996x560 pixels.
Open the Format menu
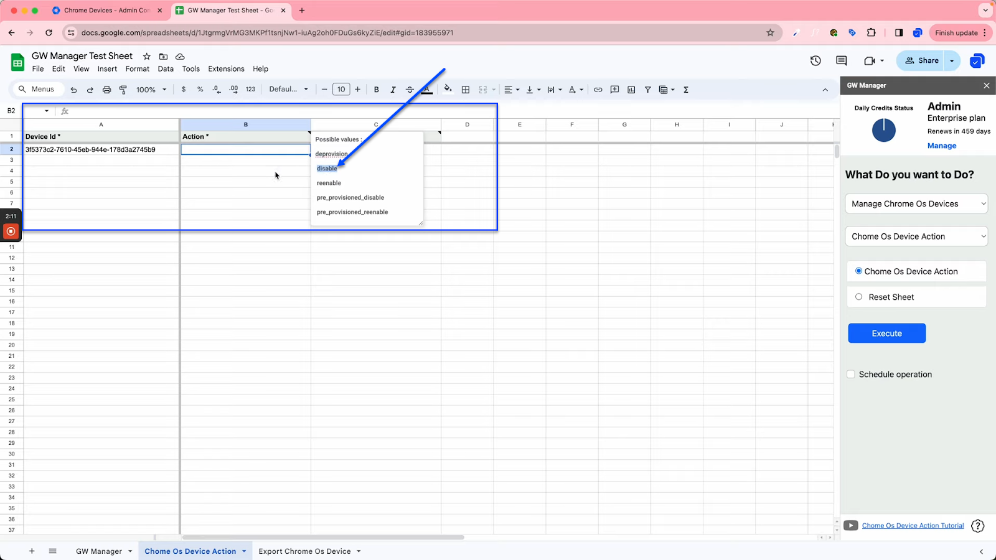tap(138, 69)
